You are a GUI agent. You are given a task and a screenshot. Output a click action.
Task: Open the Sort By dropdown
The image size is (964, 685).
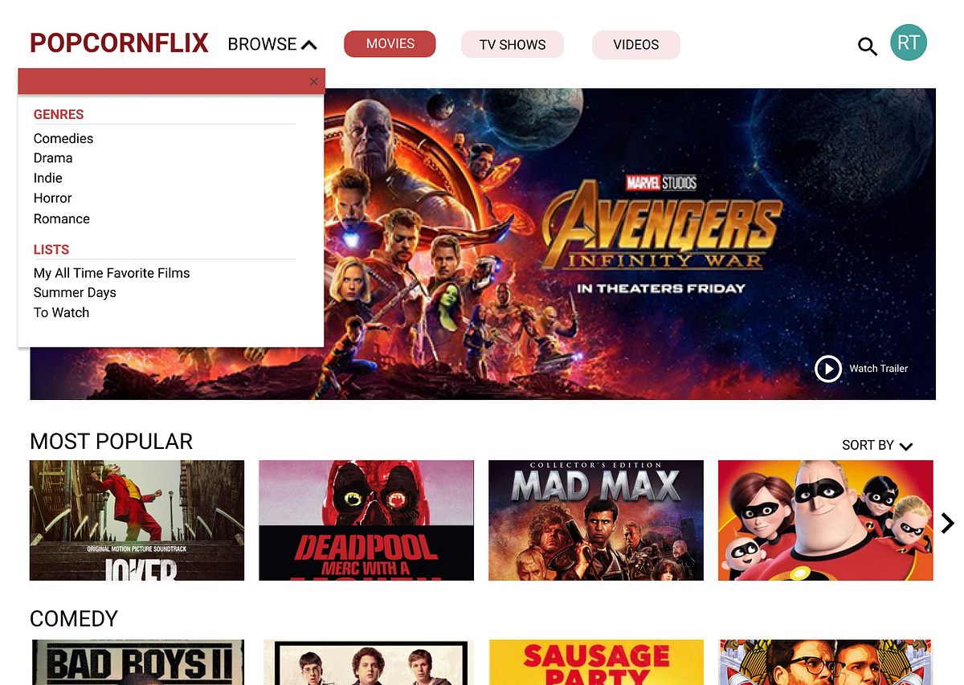click(877, 445)
